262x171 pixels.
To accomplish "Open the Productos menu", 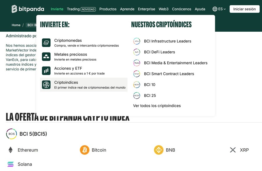I will click(108, 9).
